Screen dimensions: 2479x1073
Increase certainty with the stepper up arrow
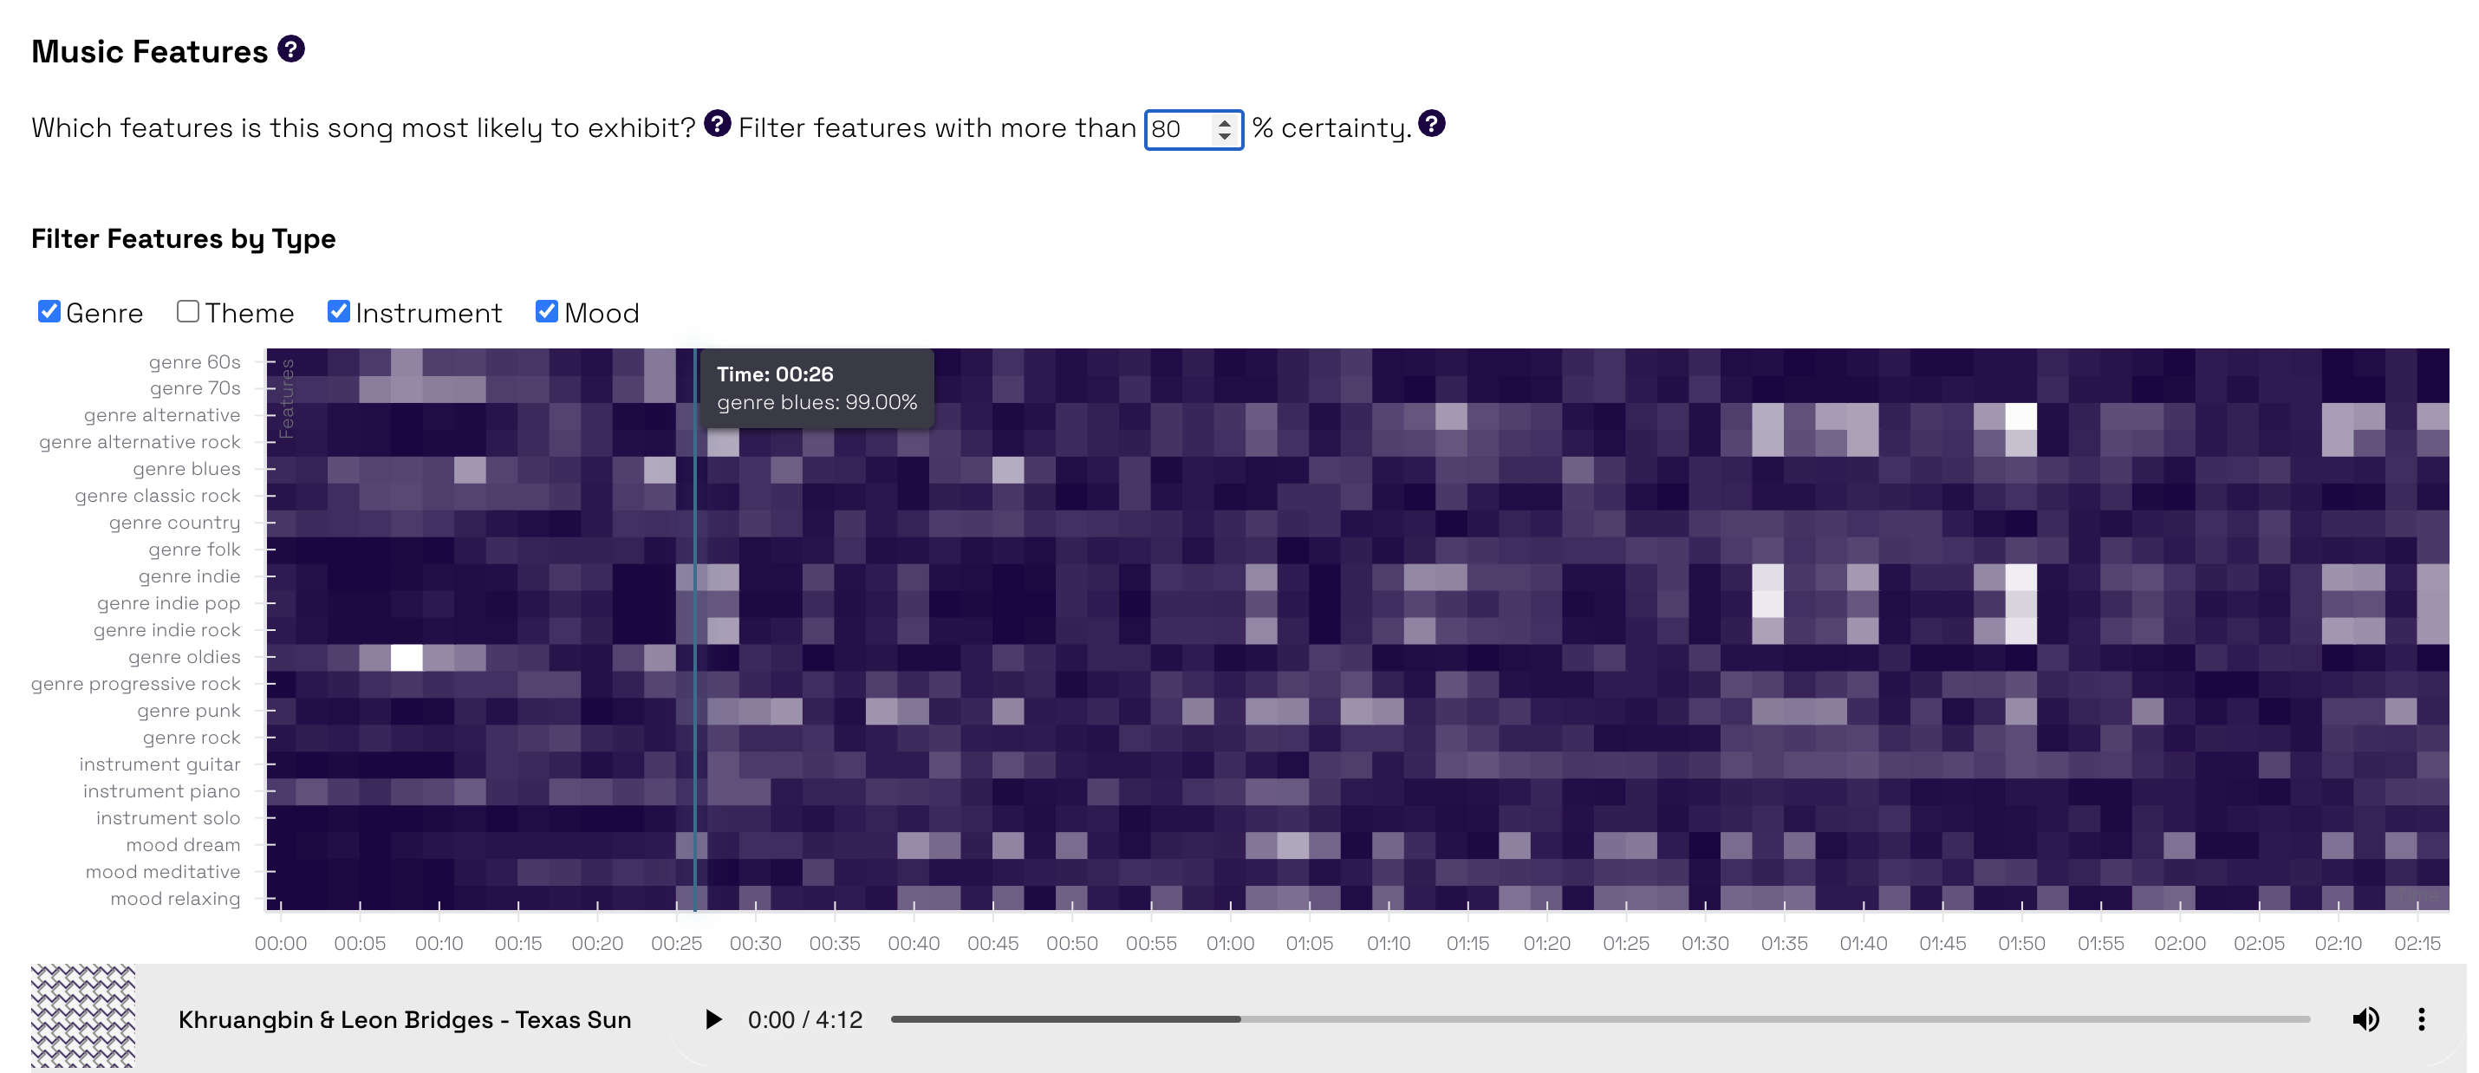(x=1224, y=121)
